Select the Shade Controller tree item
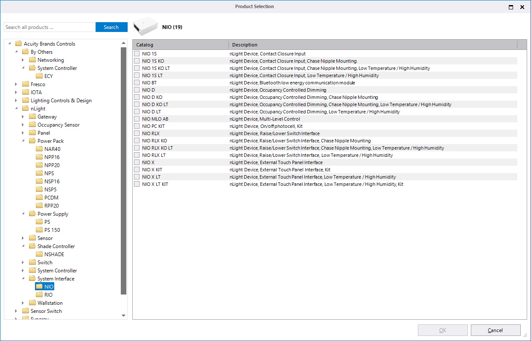The image size is (531, 341). click(x=56, y=246)
